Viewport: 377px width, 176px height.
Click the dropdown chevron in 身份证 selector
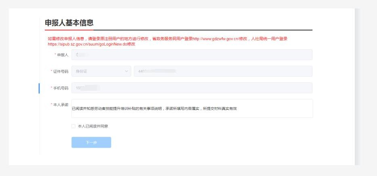(x=126, y=71)
